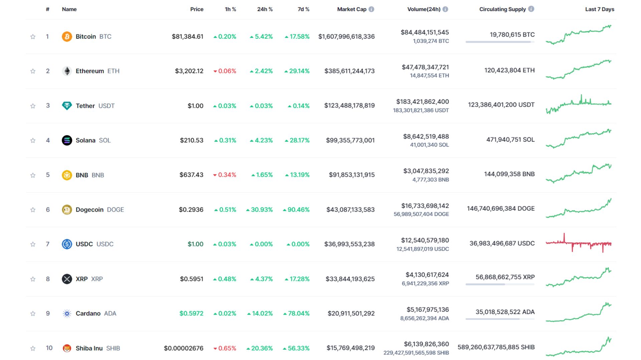Click the Tether logo icon

coord(67,106)
